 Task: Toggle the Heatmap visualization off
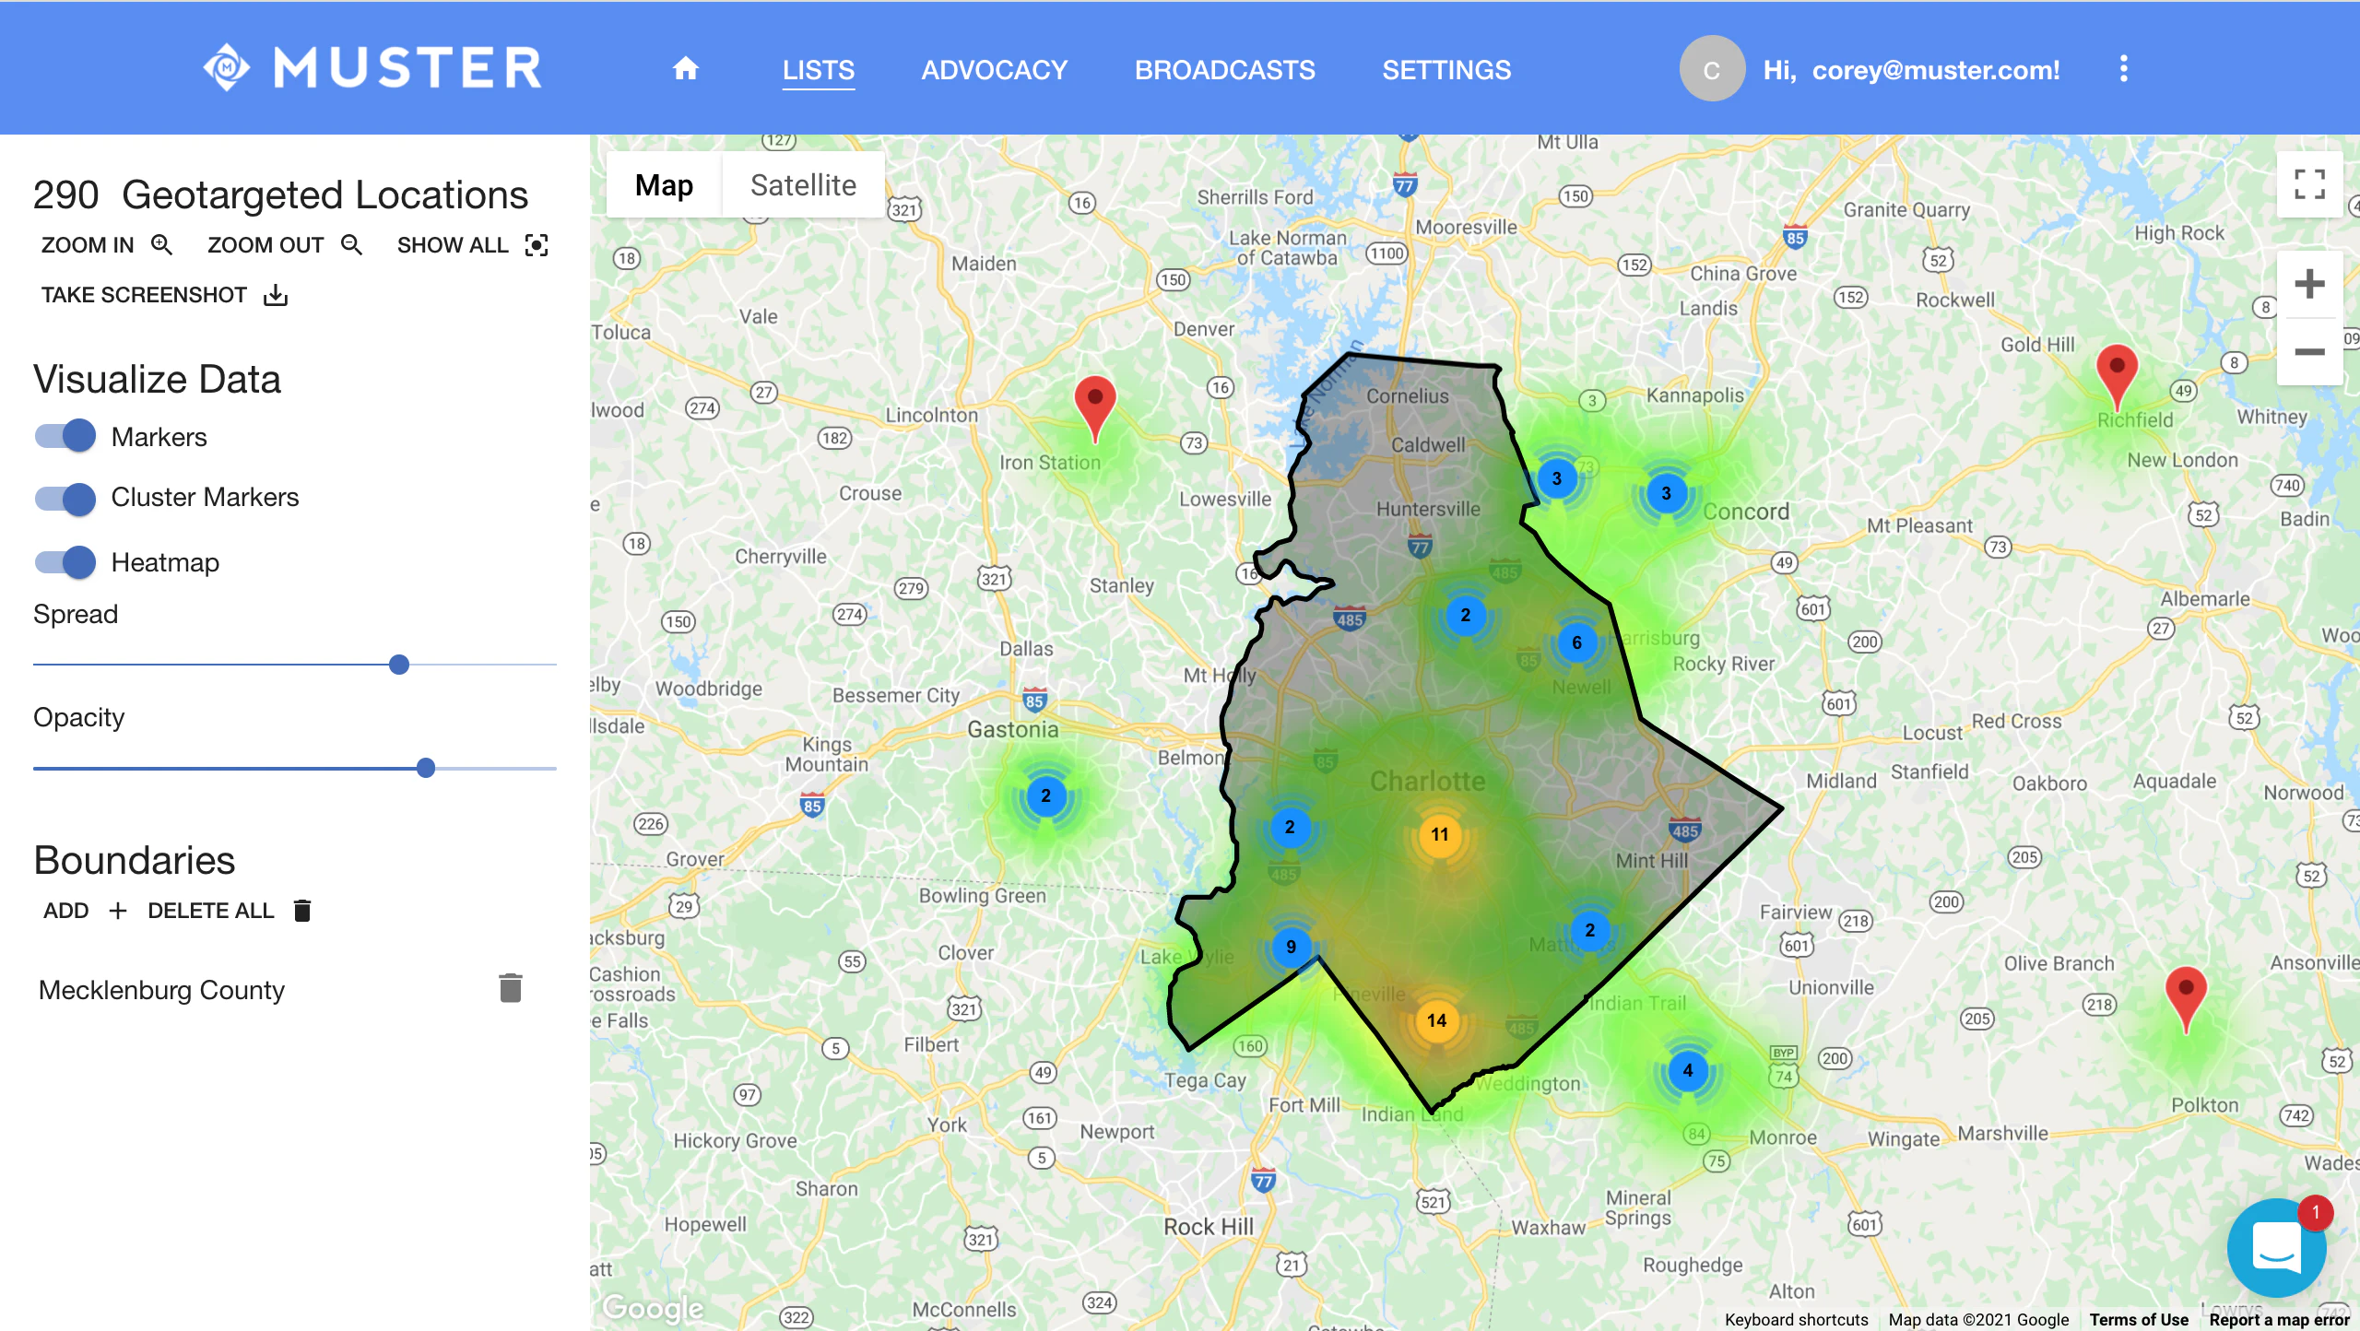tap(65, 561)
